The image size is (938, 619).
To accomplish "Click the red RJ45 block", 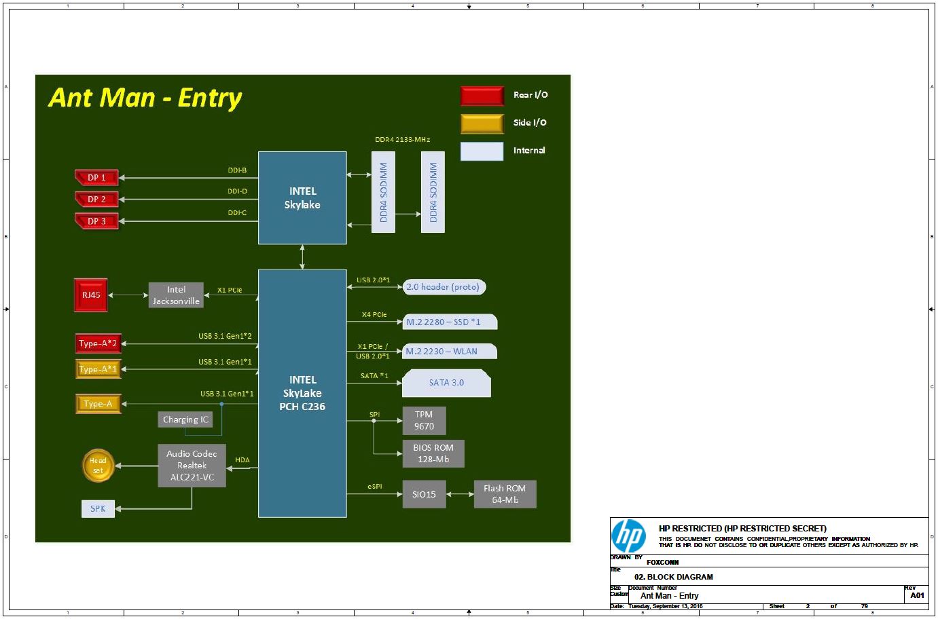I will point(91,295).
